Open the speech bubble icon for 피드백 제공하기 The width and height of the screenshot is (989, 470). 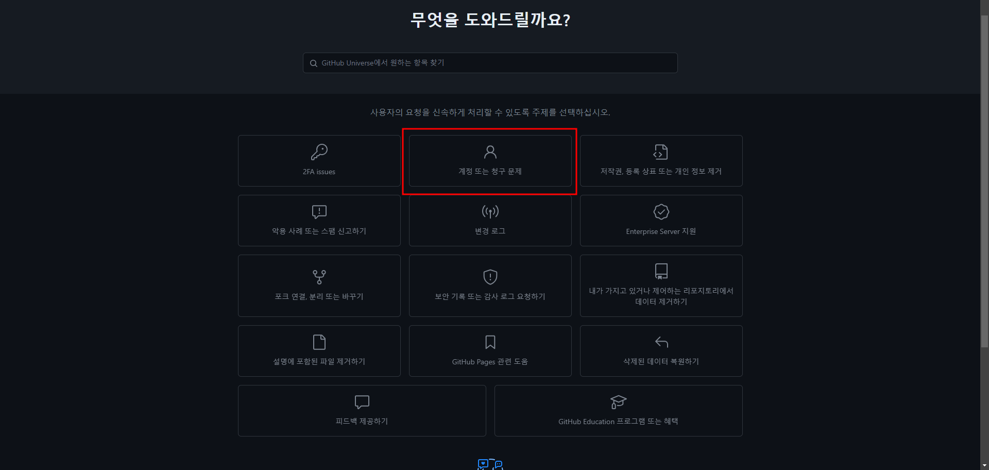point(362,402)
